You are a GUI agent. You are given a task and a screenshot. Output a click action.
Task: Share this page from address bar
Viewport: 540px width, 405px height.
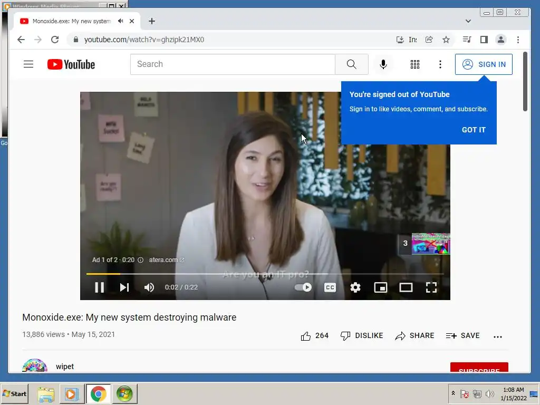click(x=429, y=40)
